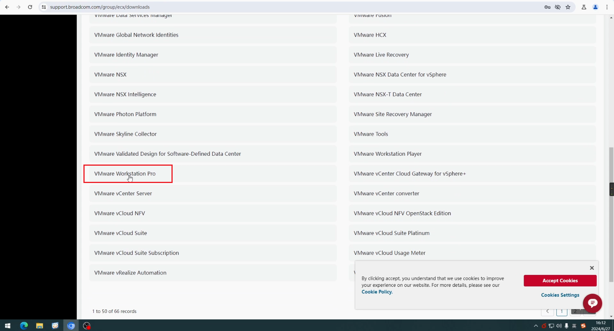
Task: Open VMware Site Recovery Manager
Action: 473,114
